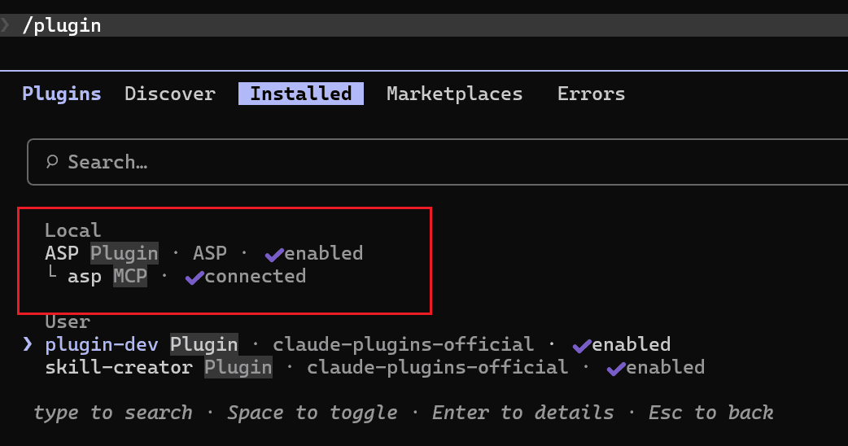The height and width of the screenshot is (446, 848).
Task: Click the skill-creator enabled checkmark icon
Action: [x=616, y=368]
